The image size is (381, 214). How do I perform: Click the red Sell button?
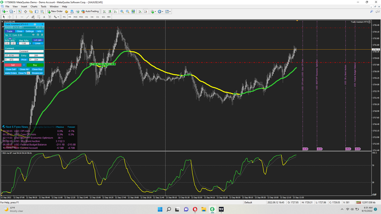tap(12, 64)
